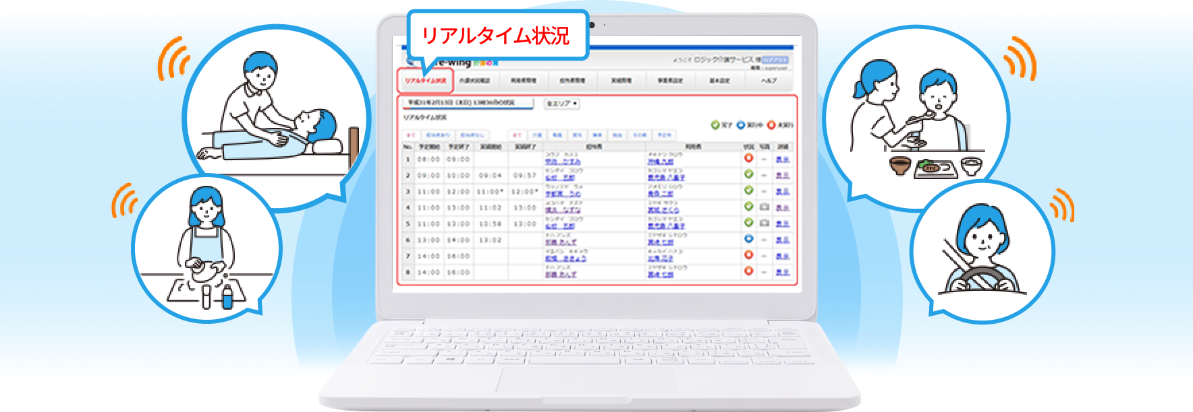Open the 表示 detail link in row 4

pyautogui.click(x=782, y=207)
